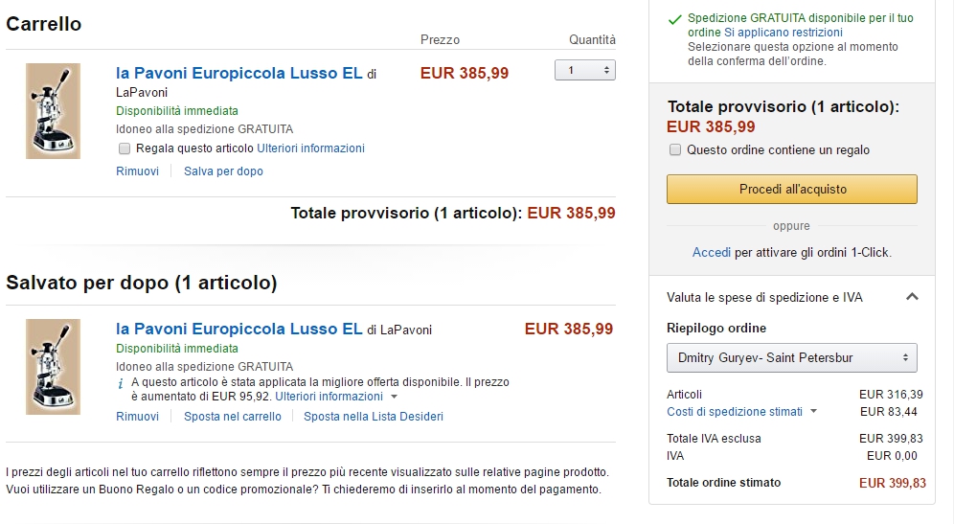Open cart item la Pavoni Europiccola thumbnail
Viewport: 954px width, 524px height.
click(53, 111)
